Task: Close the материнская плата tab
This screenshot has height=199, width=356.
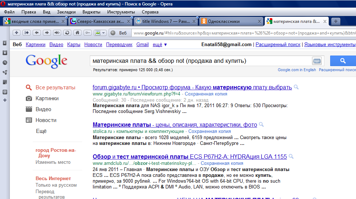Action: (325, 21)
